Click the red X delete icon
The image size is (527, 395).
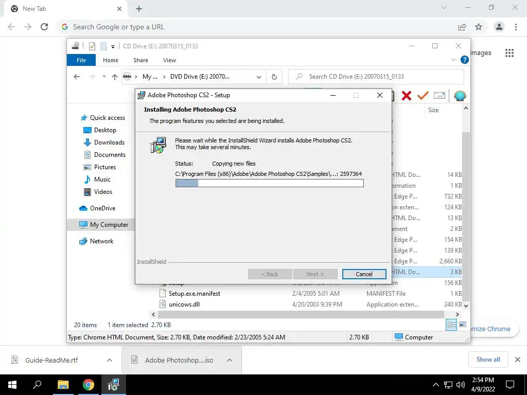(407, 96)
